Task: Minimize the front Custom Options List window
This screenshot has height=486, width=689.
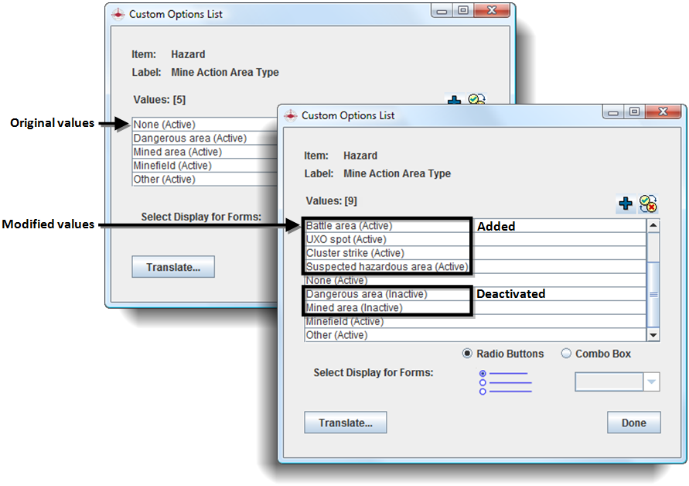Action: (616, 112)
